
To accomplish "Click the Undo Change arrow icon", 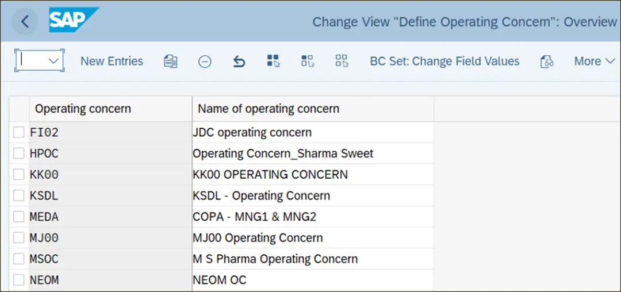I will (239, 62).
